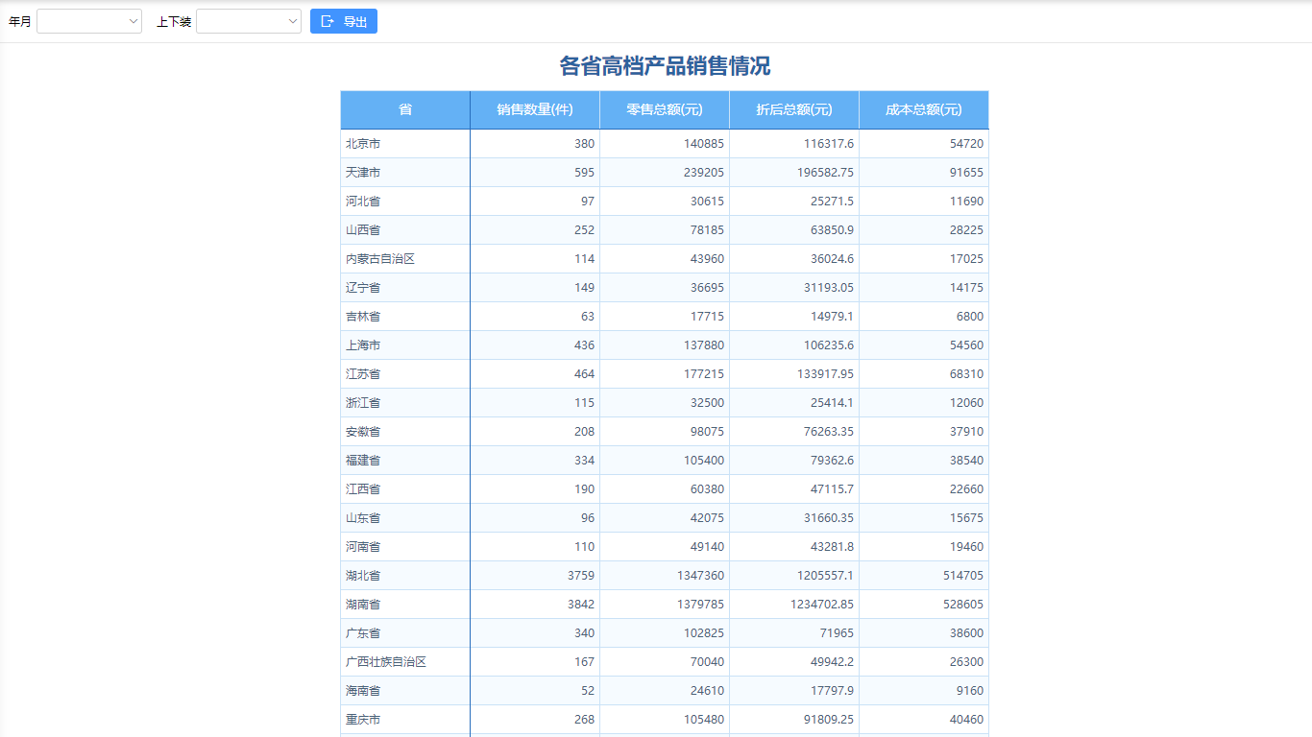Expand the 年月 selector arrow

click(133, 20)
